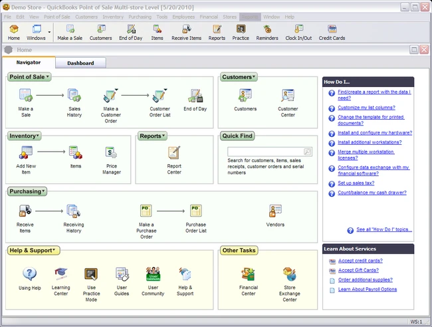Click Make a Purchase Order icon

point(146,211)
